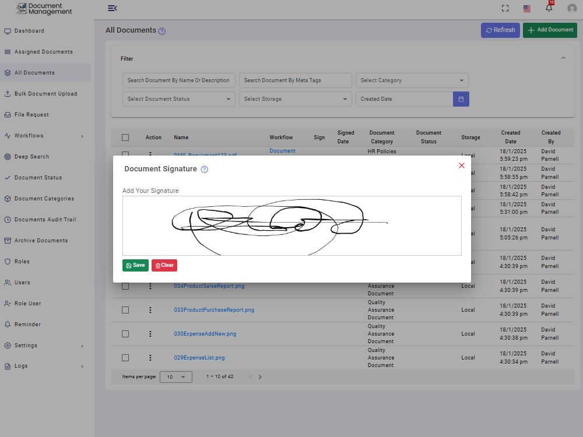Enter fullscreen mode via top bar icon

(505, 8)
